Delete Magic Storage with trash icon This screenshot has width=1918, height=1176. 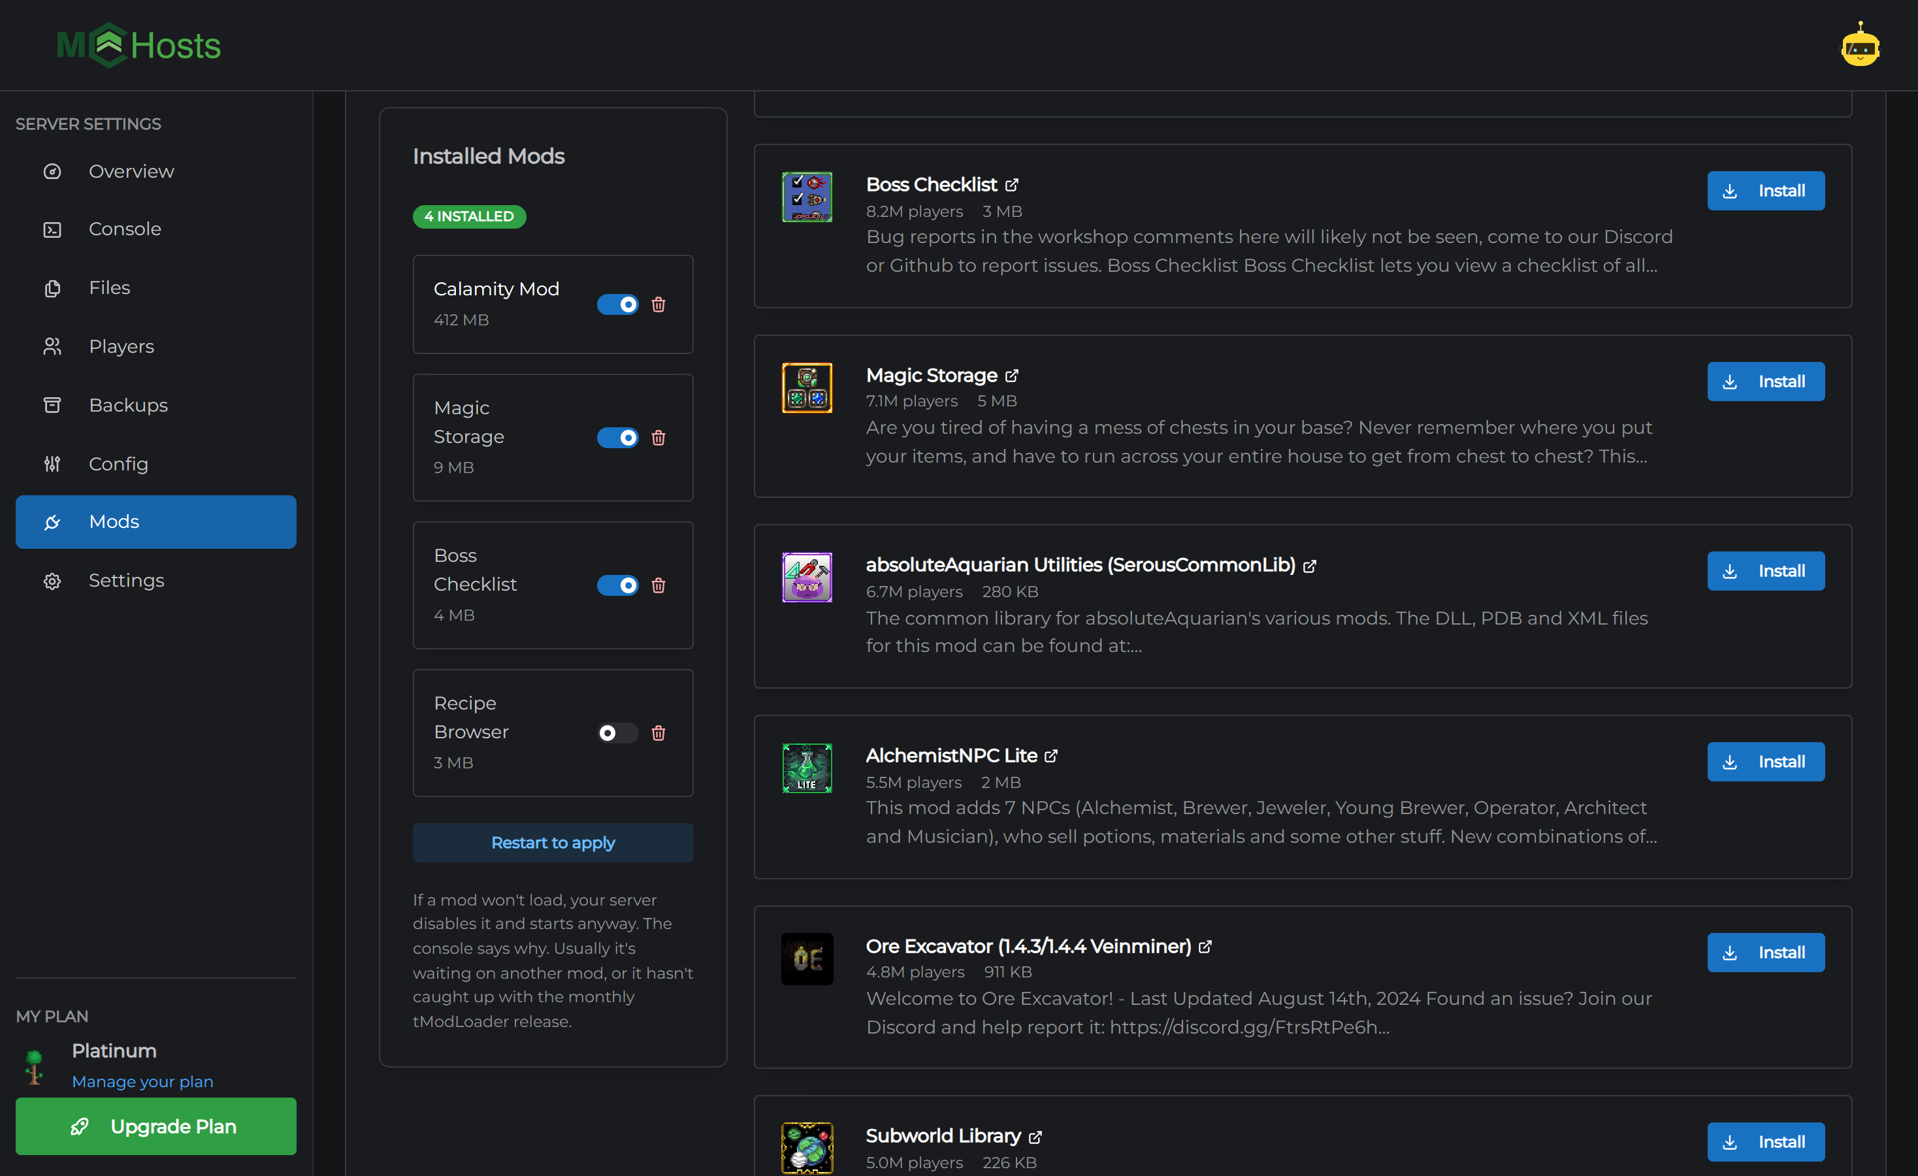[658, 437]
